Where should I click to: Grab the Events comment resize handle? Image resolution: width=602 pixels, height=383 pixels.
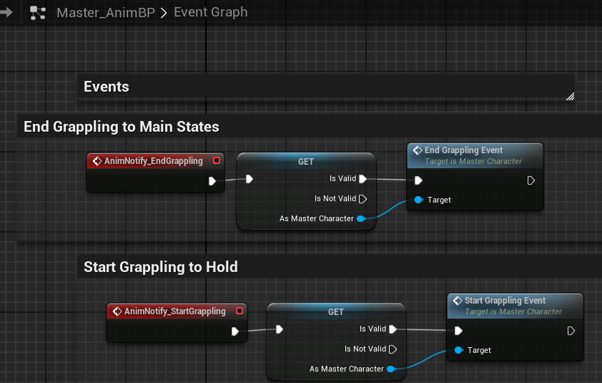click(570, 97)
